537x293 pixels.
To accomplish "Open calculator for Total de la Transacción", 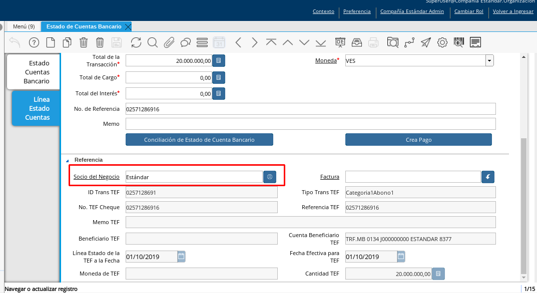I will (x=219, y=61).
